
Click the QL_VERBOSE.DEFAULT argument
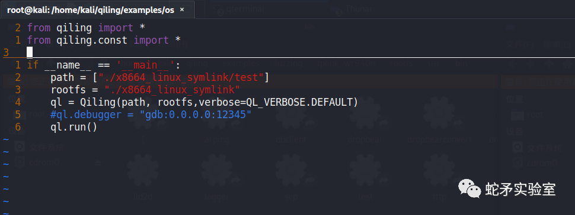299,103
